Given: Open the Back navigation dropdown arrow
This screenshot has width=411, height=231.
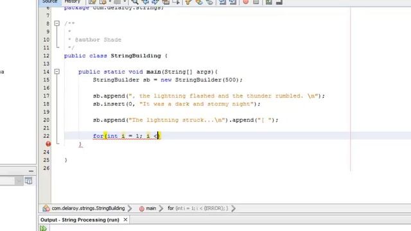Looking at the screenshot, I should click(x=110, y=2).
